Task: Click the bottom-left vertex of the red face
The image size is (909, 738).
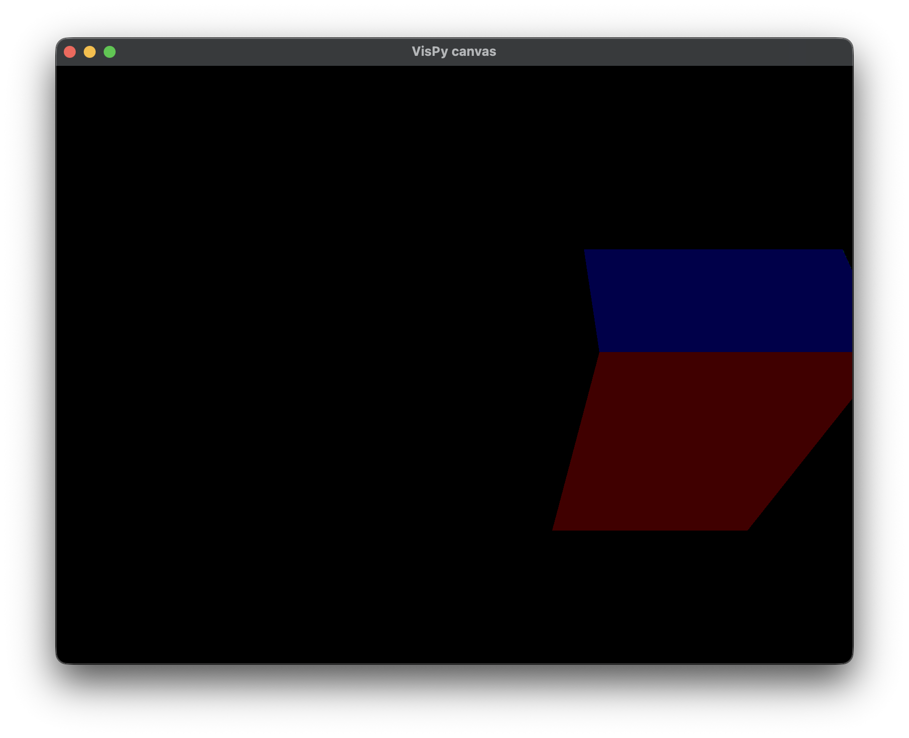Action: tap(554, 529)
